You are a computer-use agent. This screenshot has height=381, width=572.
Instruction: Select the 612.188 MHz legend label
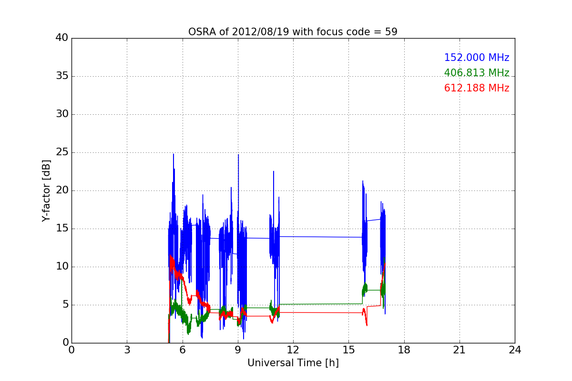pos(477,88)
